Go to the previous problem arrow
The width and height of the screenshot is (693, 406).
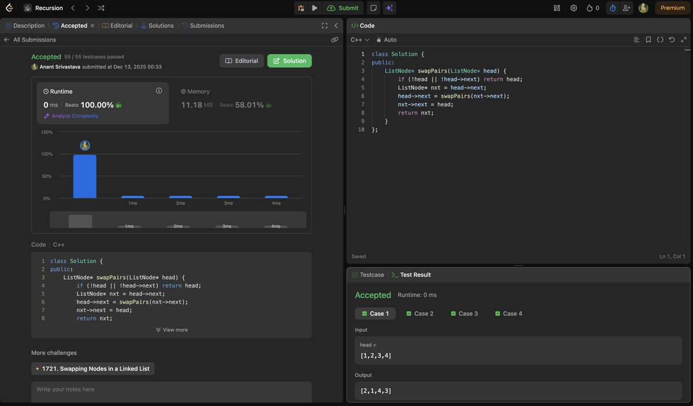coord(73,8)
